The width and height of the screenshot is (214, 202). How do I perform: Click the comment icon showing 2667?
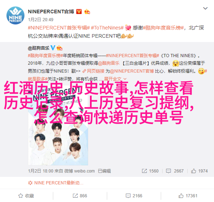pyautogui.click(x=175, y=171)
